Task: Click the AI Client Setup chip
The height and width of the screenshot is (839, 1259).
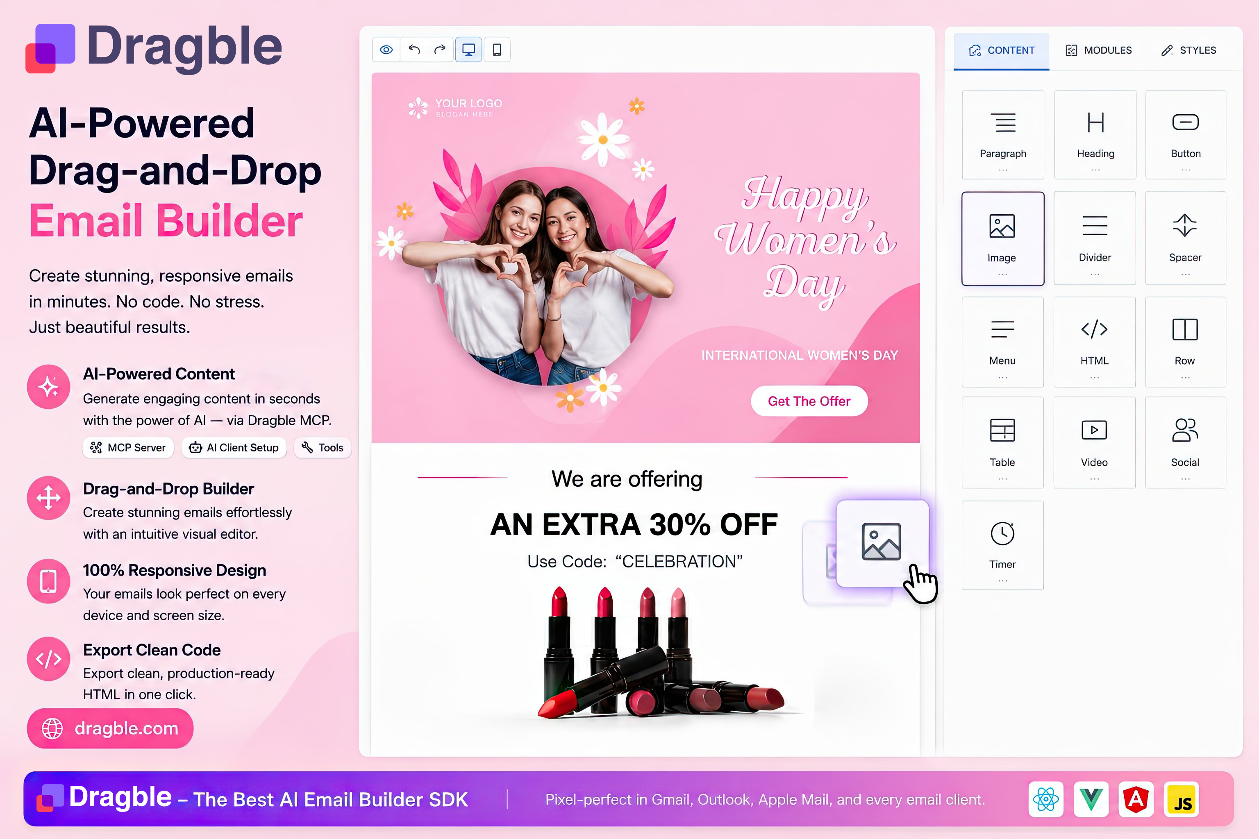Action: [234, 448]
